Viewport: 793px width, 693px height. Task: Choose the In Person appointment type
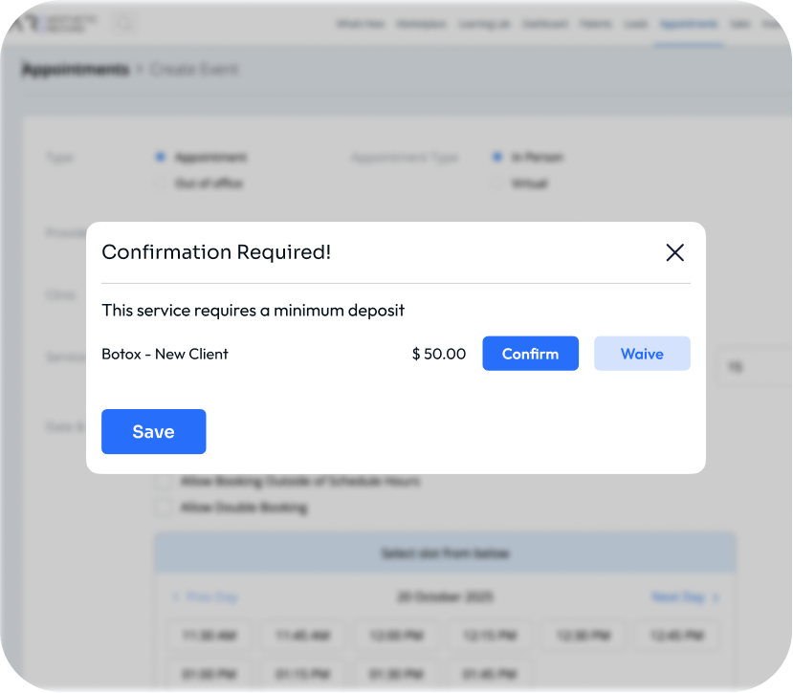(x=496, y=157)
